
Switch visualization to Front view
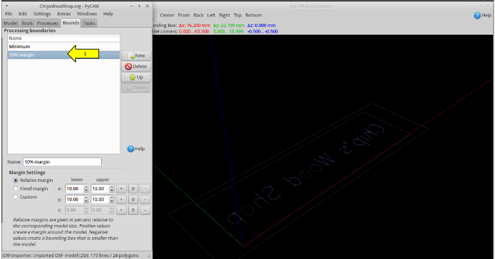pyautogui.click(x=183, y=15)
